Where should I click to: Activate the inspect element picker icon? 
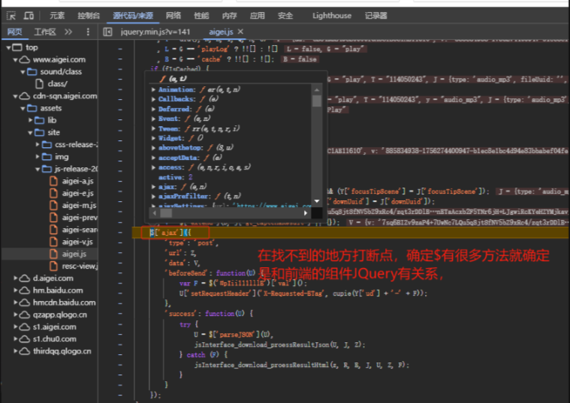[x=11, y=16]
